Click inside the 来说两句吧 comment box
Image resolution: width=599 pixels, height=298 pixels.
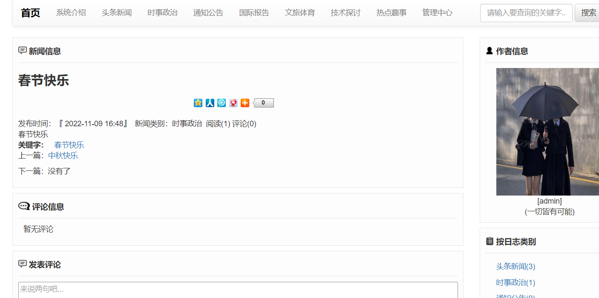pyautogui.click(x=238, y=290)
